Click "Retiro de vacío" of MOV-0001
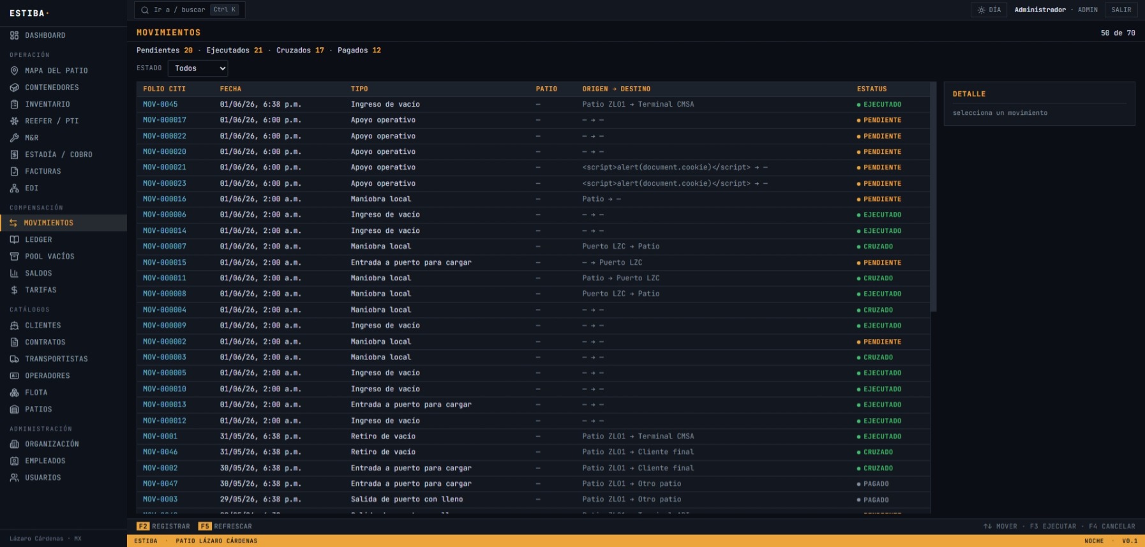The image size is (1145, 547). click(383, 437)
